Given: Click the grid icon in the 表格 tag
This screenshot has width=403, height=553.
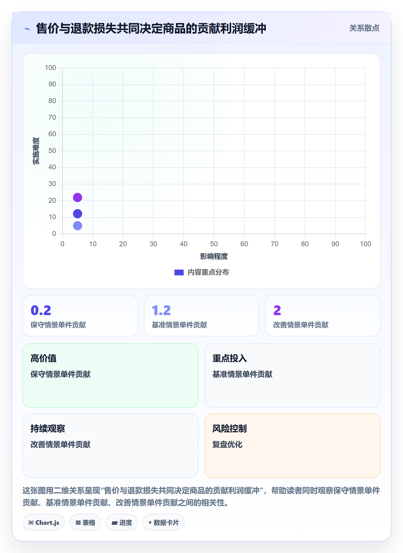Looking at the screenshot, I should [78, 522].
